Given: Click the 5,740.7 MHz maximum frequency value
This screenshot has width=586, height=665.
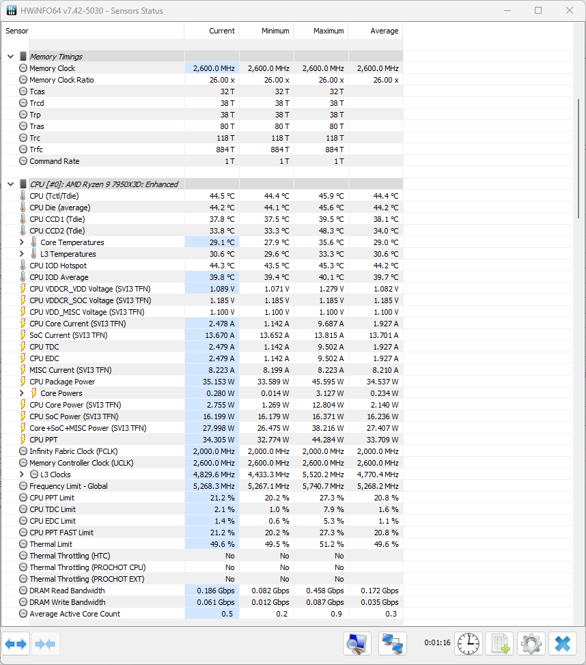Looking at the screenshot, I should point(323,486).
